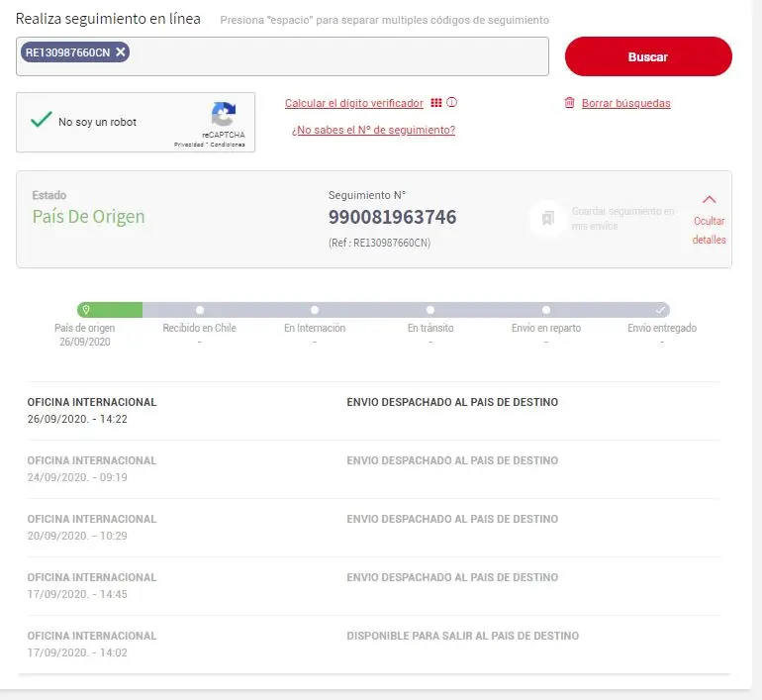The width and height of the screenshot is (762, 700).
Task: Click the Realiza seguimiento en línea heading
Action: [108, 19]
